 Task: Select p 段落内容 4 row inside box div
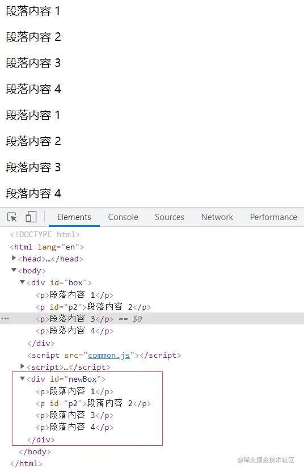pos(74,331)
